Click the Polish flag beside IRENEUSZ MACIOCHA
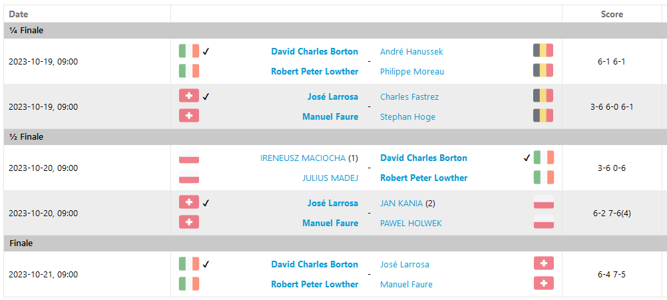The height and width of the screenshot is (300, 667). pos(189,158)
